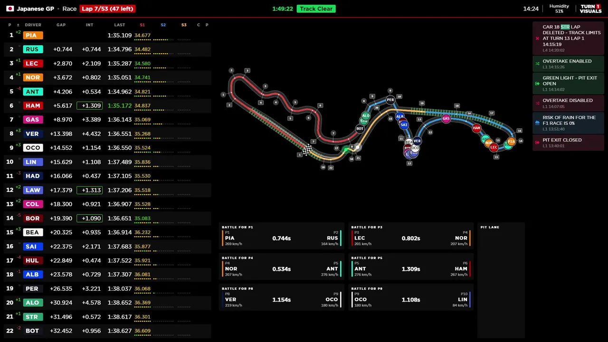Screen dimensions: 608x342
Task: Click the Pit Lane panel header
Action: pyautogui.click(x=490, y=227)
